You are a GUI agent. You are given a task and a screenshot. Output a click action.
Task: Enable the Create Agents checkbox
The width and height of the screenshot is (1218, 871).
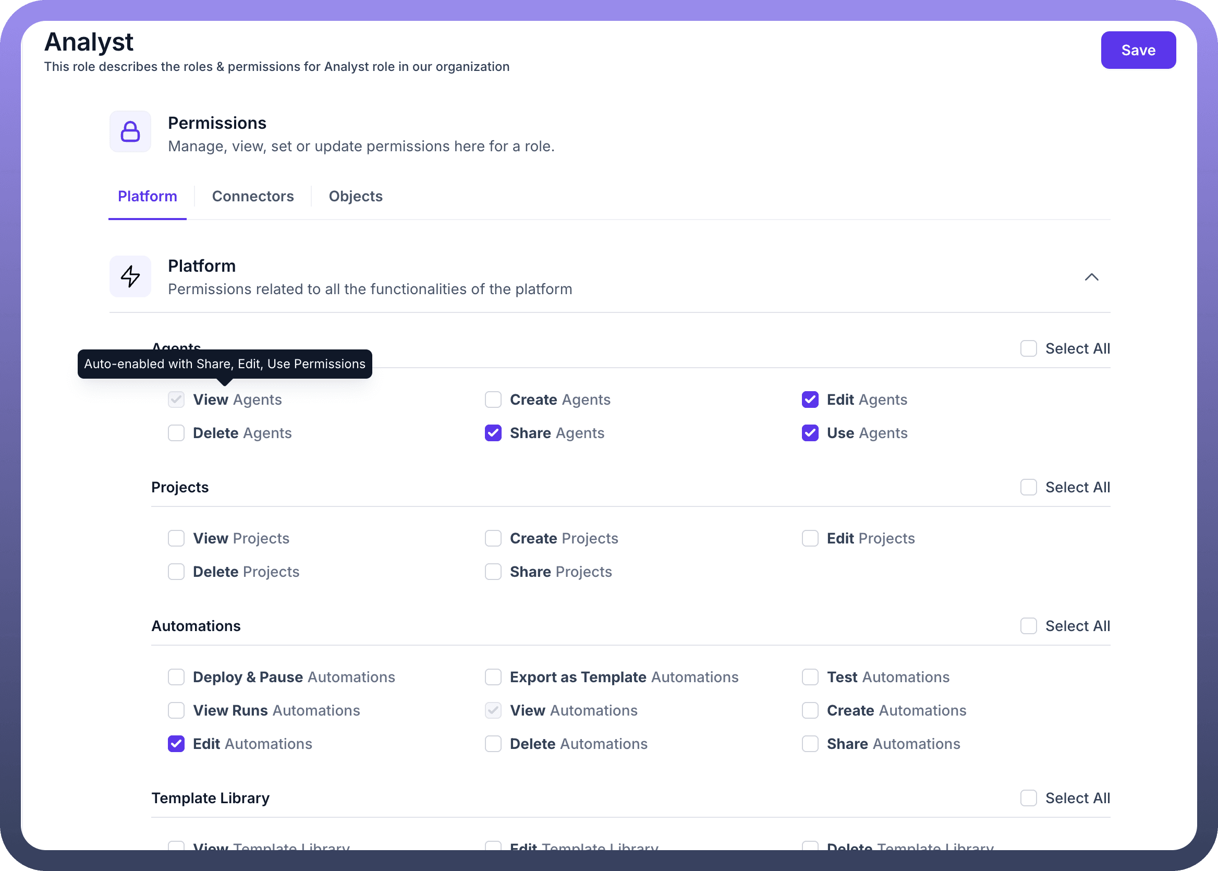493,400
